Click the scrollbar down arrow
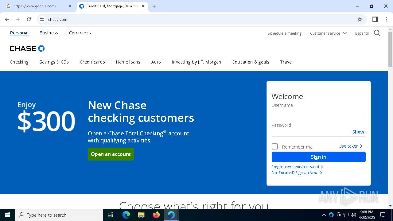Image resolution: width=393 pixels, height=221 pixels. [x=390, y=206]
